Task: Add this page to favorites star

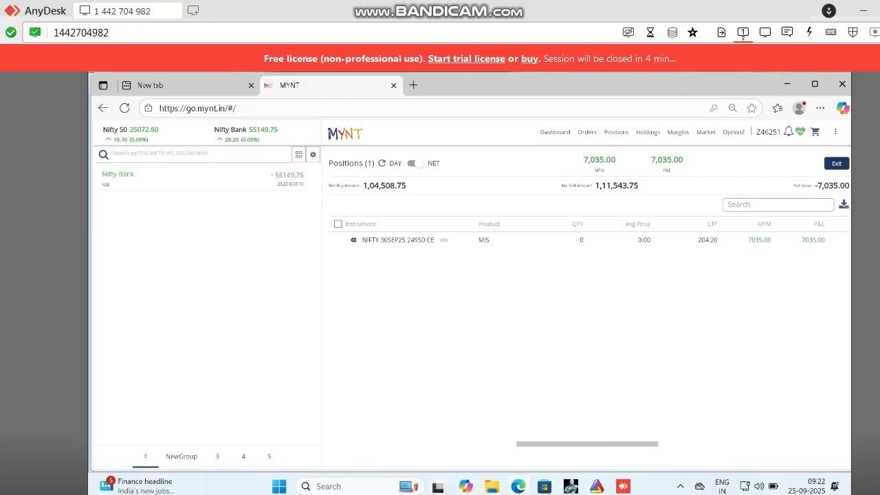Action: (x=752, y=108)
